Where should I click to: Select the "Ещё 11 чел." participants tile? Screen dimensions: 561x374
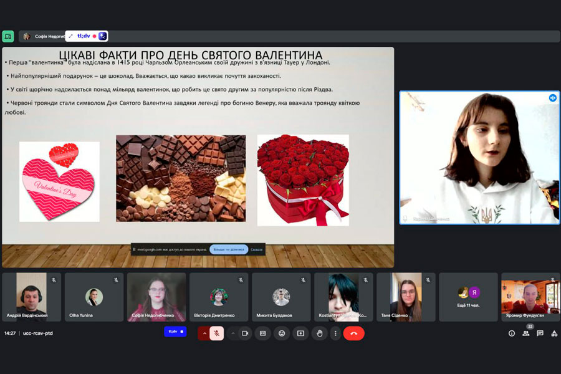coord(468,297)
